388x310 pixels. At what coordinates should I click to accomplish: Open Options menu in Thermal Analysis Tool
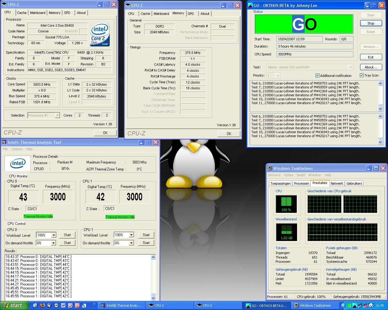click(x=17, y=149)
